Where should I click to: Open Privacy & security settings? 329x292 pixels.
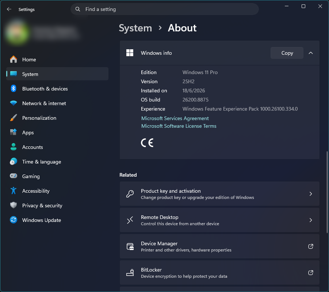[x=57, y=205]
